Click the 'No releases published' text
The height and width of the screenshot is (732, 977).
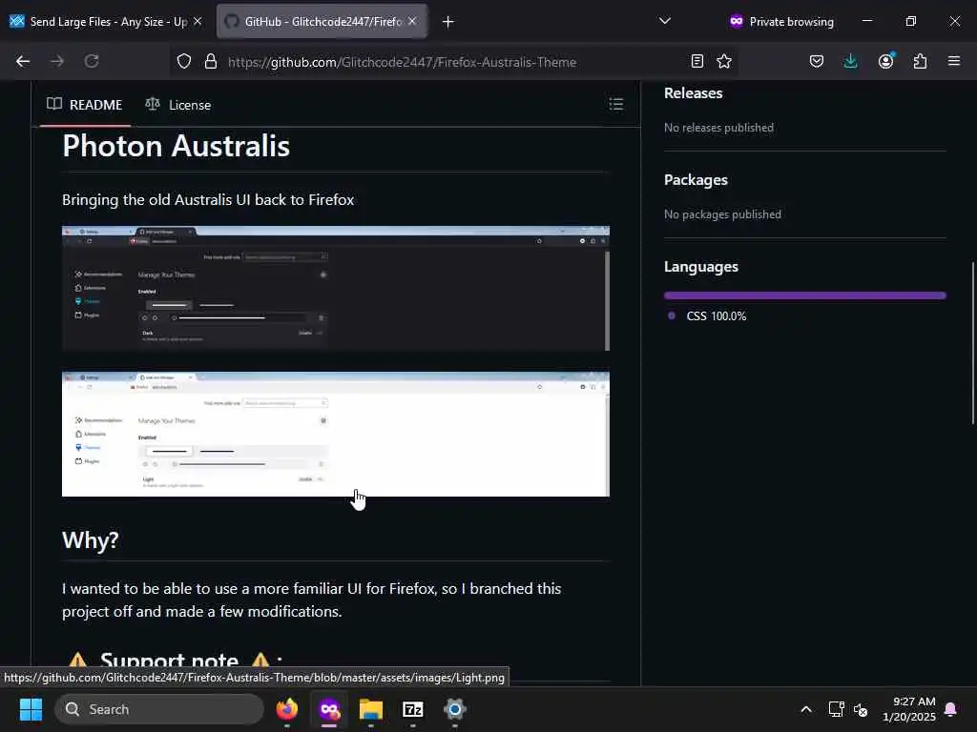(718, 128)
